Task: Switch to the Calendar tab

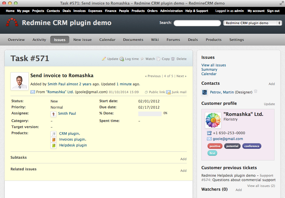Action: 107,40
